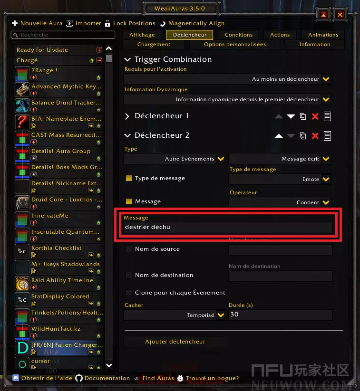Image resolution: width=360 pixels, height=391 pixels.
Task: Enable the Nom de source checkbox
Action: pos(129,249)
